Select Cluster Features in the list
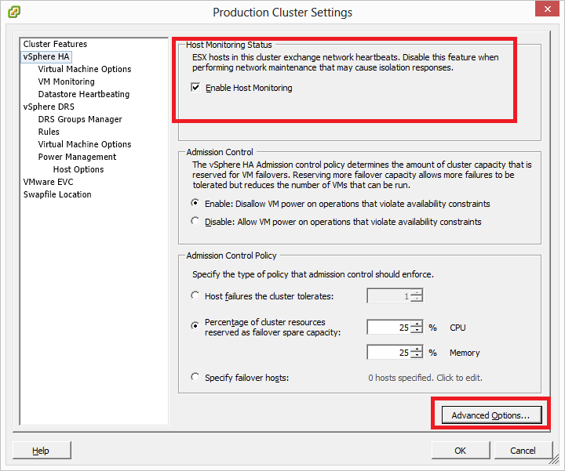Screen dimensions: 565x471 tap(55, 44)
